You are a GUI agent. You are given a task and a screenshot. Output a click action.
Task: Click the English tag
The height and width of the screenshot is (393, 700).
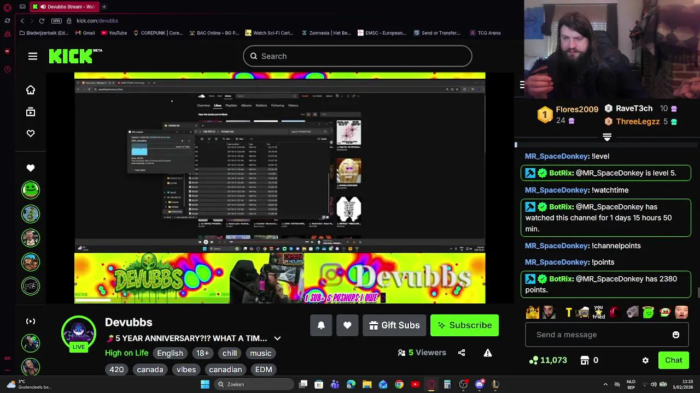[x=170, y=353]
